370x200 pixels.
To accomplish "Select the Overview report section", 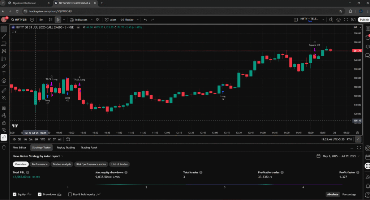I will (x=21, y=164).
